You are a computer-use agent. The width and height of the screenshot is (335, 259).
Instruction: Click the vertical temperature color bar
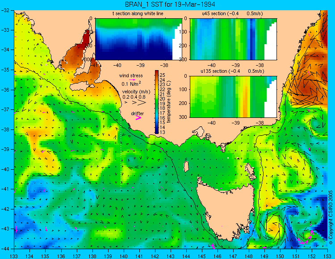coord(157,102)
